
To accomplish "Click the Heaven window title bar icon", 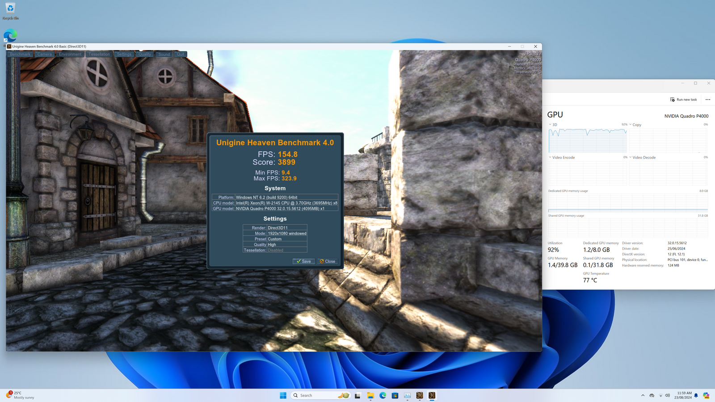I will click(9, 46).
